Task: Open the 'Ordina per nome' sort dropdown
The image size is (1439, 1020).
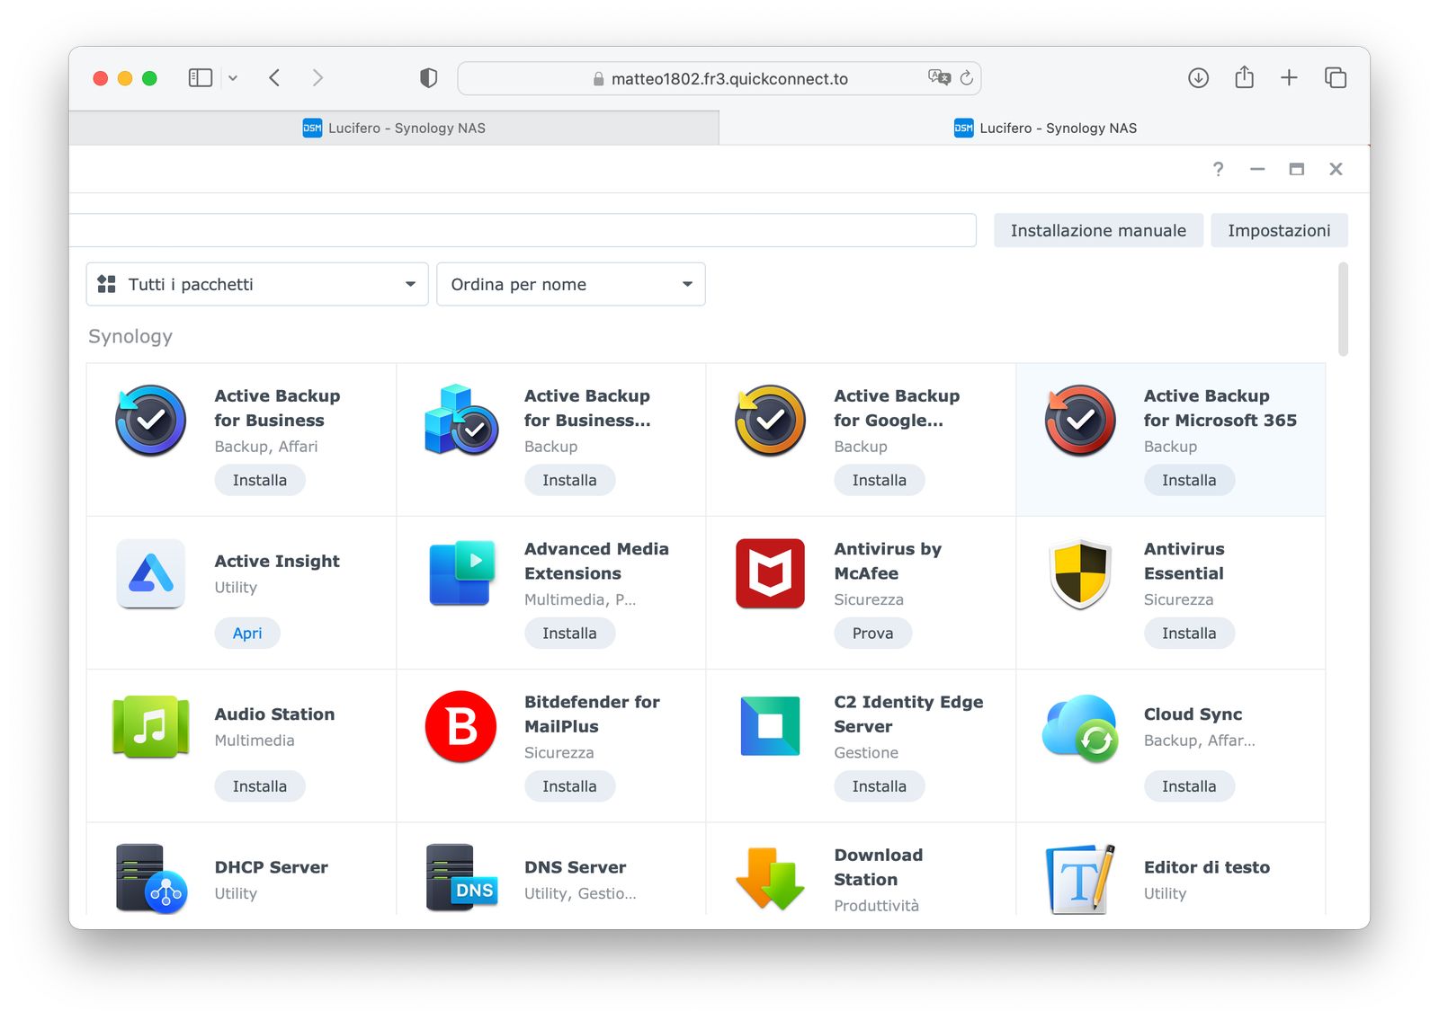Action: click(570, 284)
